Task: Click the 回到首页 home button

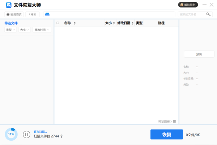Action: point(14,14)
